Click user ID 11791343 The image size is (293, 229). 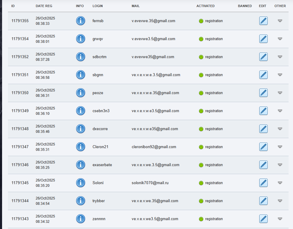(x=20, y=219)
